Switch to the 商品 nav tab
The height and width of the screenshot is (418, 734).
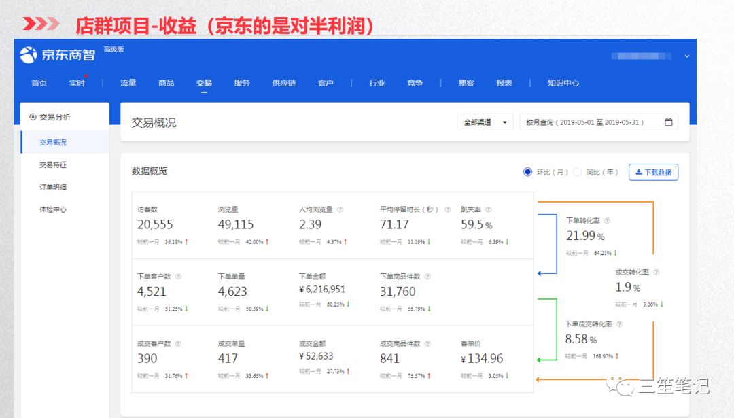pyautogui.click(x=167, y=83)
